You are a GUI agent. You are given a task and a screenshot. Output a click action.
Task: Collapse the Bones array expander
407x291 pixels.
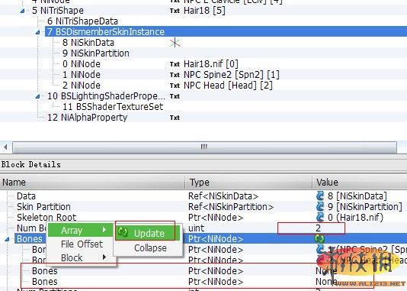click(x=8, y=239)
